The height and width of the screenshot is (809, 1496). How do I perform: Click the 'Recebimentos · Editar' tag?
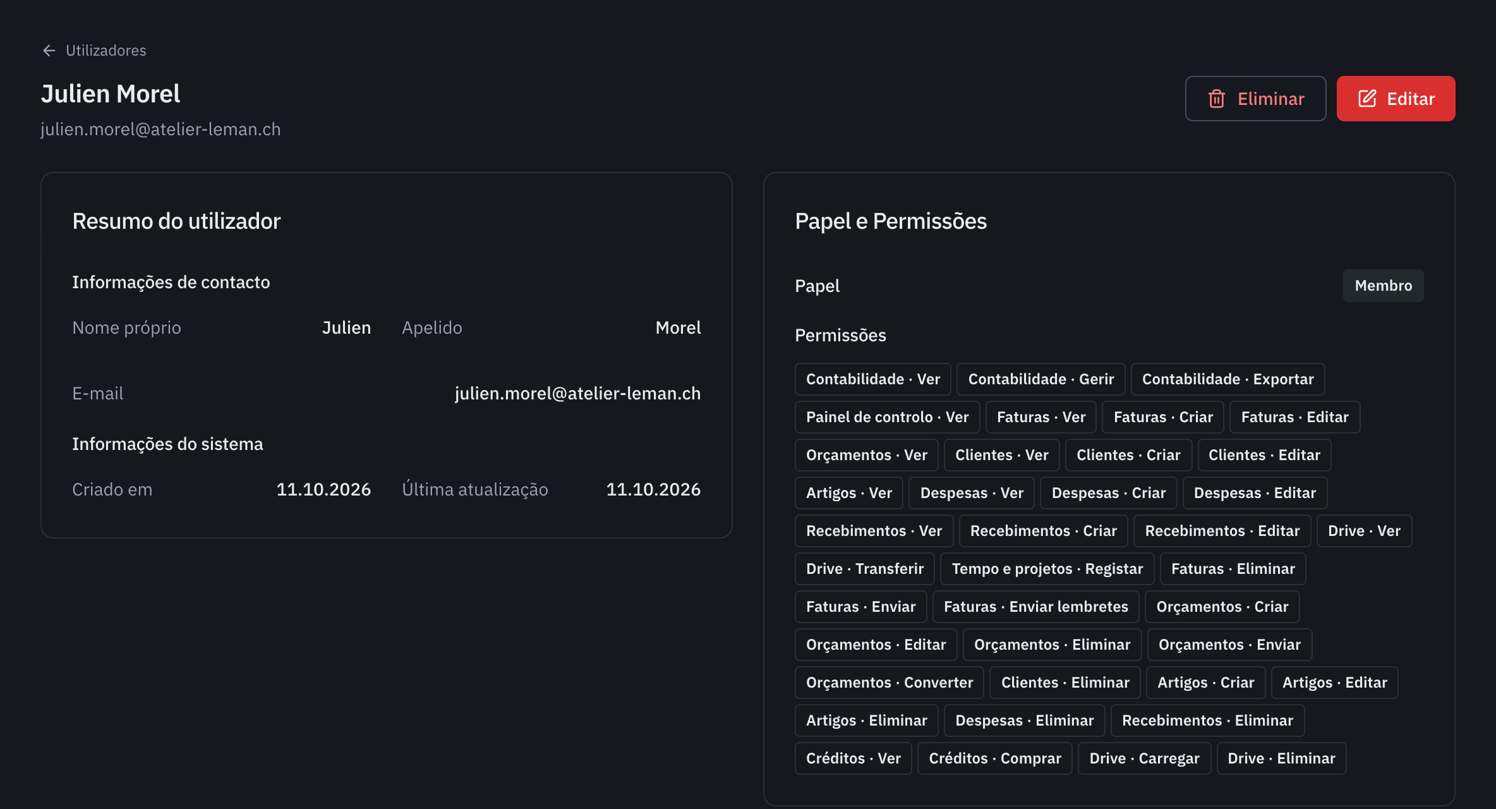coord(1222,531)
